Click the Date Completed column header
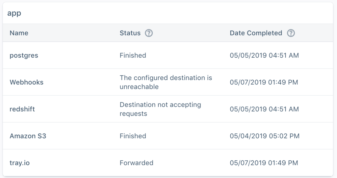 point(256,33)
